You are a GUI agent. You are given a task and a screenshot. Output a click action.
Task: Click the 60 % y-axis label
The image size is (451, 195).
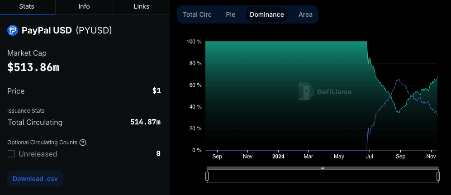coord(195,85)
